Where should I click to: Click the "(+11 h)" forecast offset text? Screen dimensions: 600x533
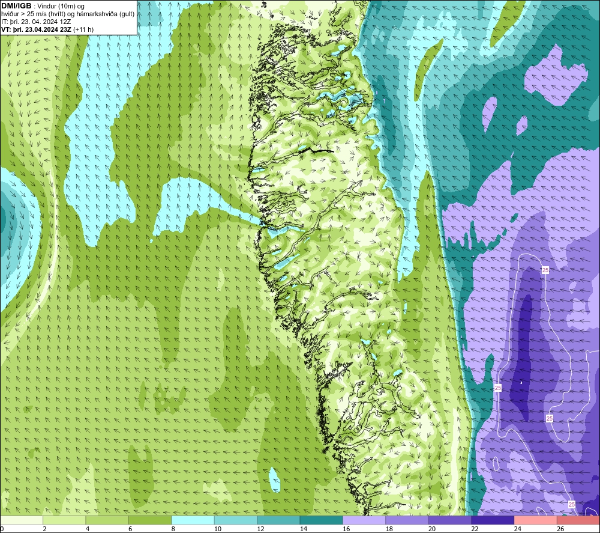(x=83, y=29)
